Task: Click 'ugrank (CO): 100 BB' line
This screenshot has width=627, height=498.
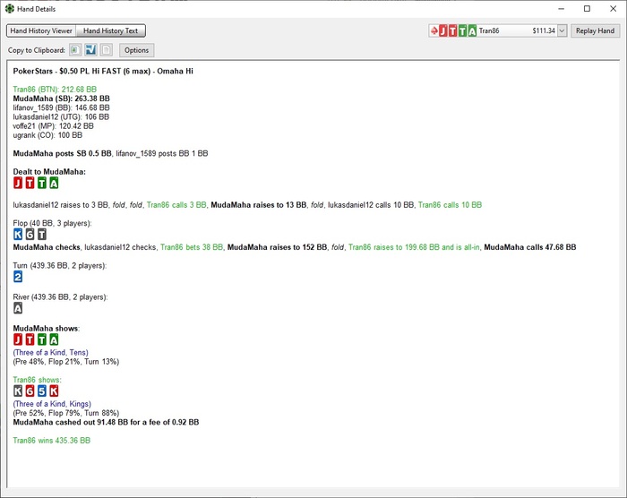Action: click(x=47, y=135)
